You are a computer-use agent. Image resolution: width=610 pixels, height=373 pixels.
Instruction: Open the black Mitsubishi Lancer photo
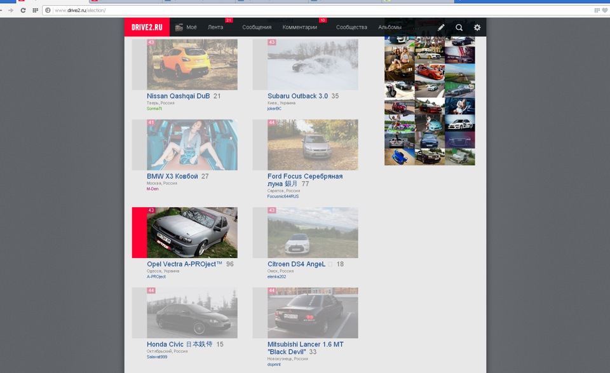[x=313, y=313]
